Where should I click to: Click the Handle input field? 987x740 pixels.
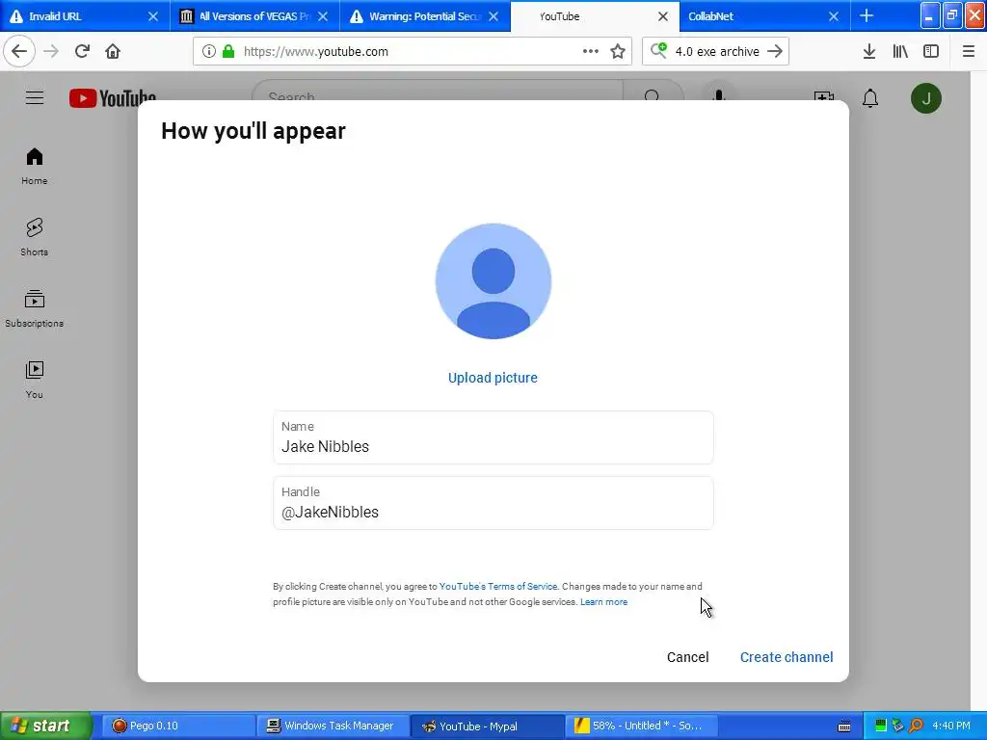pos(493,503)
